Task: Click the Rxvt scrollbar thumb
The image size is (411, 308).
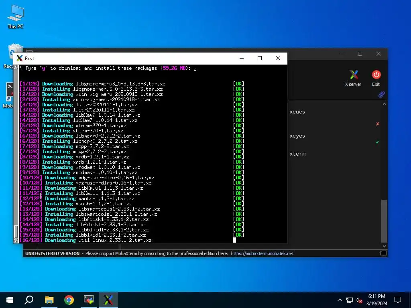Action: tap(16, 231)
